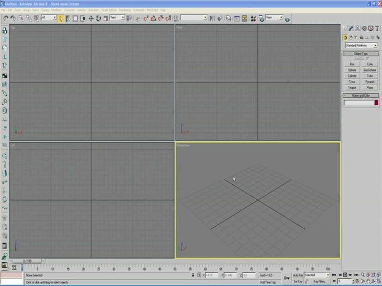The width and height of the screenshot is (382, 286).
Task: Switch to the Hierarchy command panel tab
Action: click(x=357, y=29)
